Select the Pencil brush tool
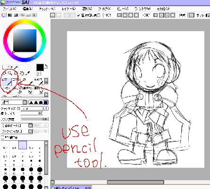The height and width of the screenshot is (189, 210). point(7,82)
